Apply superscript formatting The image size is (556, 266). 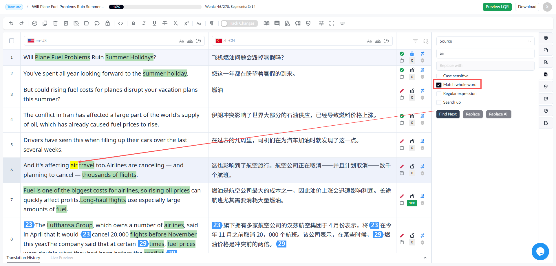point(186,23)
